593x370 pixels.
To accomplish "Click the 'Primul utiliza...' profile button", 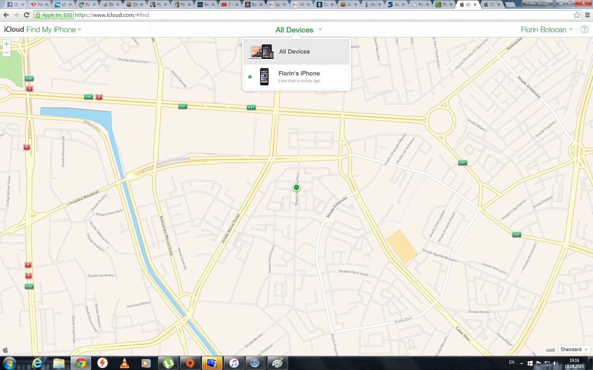I will click(538, 3).
